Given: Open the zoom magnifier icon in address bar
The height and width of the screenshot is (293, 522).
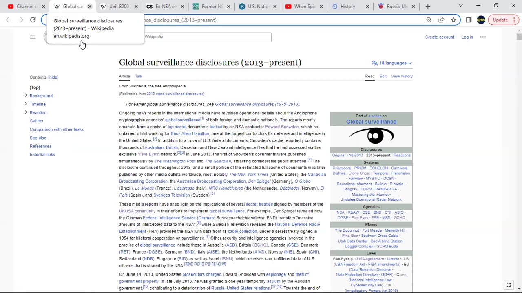Looking at the screenshot, I should (x=429, y=20).
